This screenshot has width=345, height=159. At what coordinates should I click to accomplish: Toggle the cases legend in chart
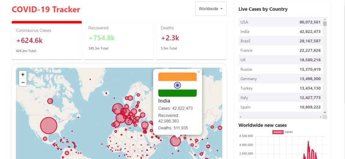pyautogui.click(x=283, y=132)
